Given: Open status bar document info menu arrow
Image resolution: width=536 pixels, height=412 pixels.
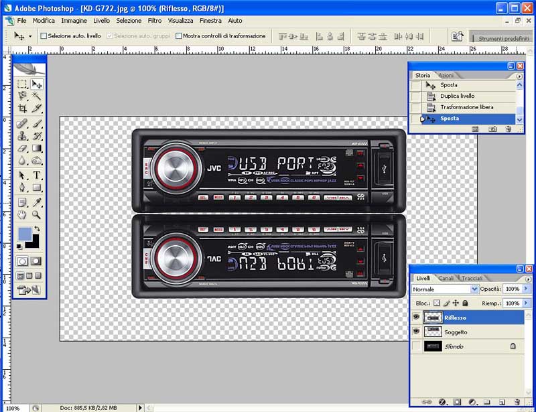Looking at the screenshot, I should tap(140, 407).
